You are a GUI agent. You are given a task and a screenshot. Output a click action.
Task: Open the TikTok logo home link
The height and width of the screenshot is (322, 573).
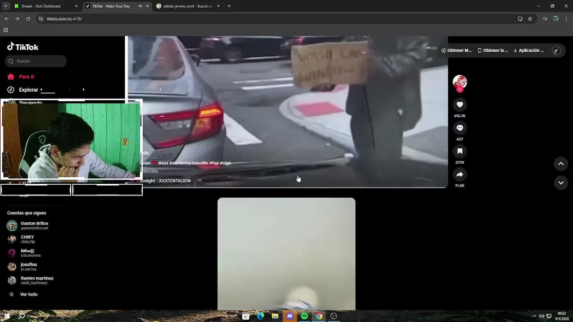[x=23, y=47]
